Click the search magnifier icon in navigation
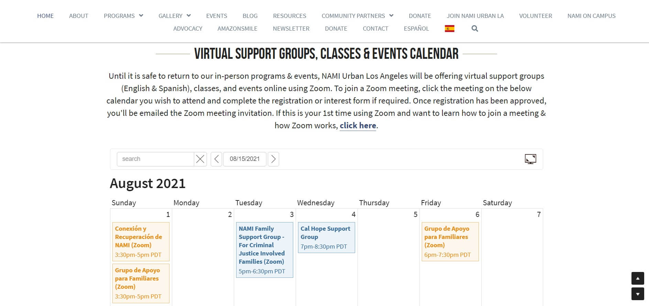Screen dimensions: 649x306 pyautogui.click(x=475, y=29)
